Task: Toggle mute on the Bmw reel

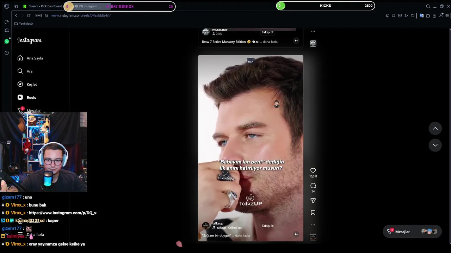Action: tap(296, 41)
